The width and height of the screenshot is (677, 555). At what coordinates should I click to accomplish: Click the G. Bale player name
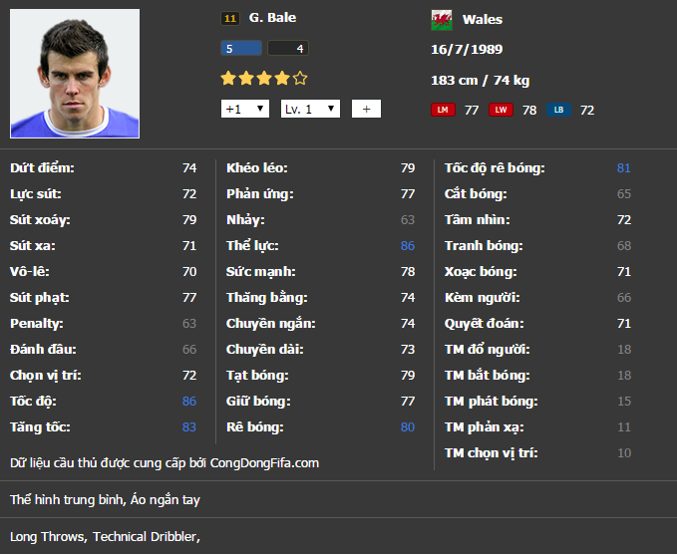[x=272, y=18]
